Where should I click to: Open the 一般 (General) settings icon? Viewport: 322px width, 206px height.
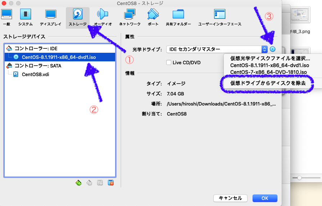(6, 18)
